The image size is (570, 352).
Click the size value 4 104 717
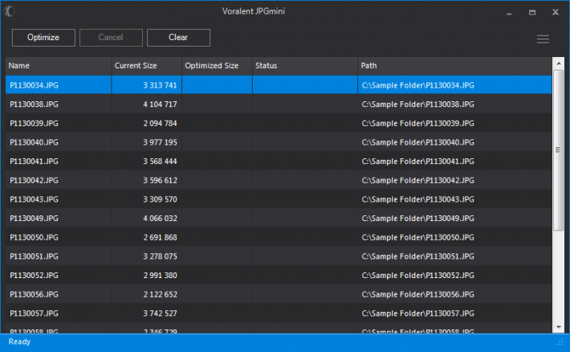pos(160,104)
